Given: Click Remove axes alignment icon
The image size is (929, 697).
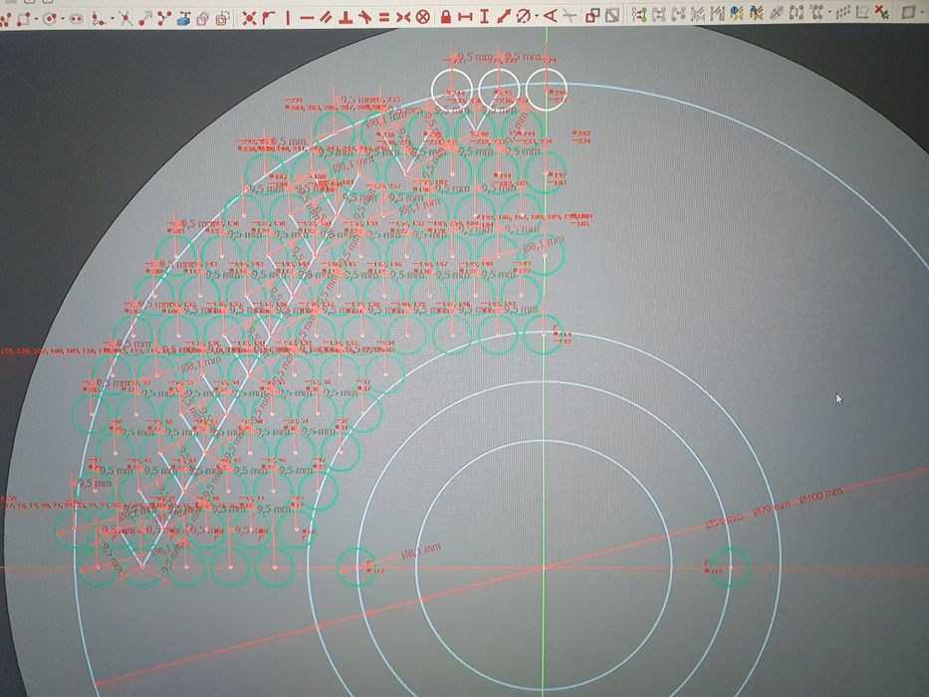Looking at the screenshot, I should coord(862,12).
